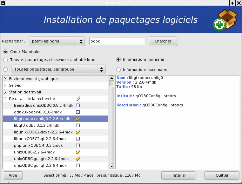Check libqt3-odbc-3.1.2-14mdk package box
The width and height of the screenshot is (242, 184).
pos(78,125)
